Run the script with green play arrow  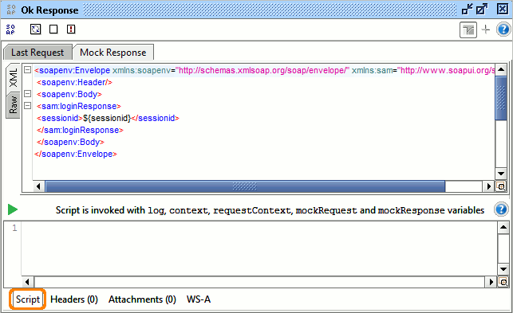coord(13,209)
